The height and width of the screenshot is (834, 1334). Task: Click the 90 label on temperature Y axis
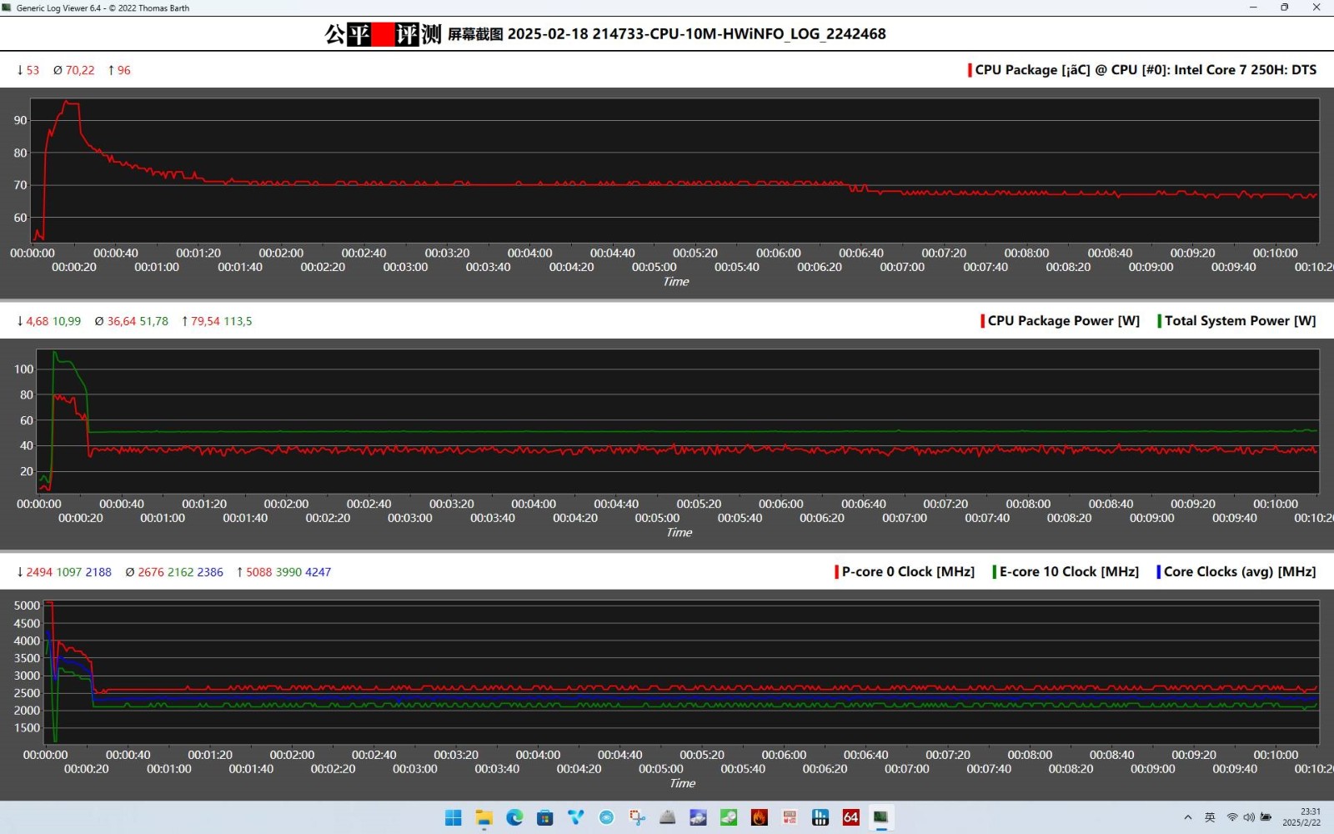[x=21, y=121]
